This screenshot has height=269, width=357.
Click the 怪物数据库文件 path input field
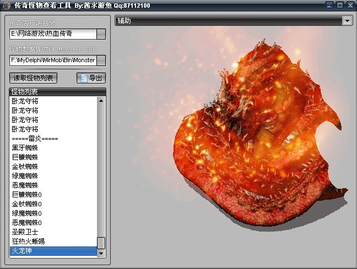(53, 60)
